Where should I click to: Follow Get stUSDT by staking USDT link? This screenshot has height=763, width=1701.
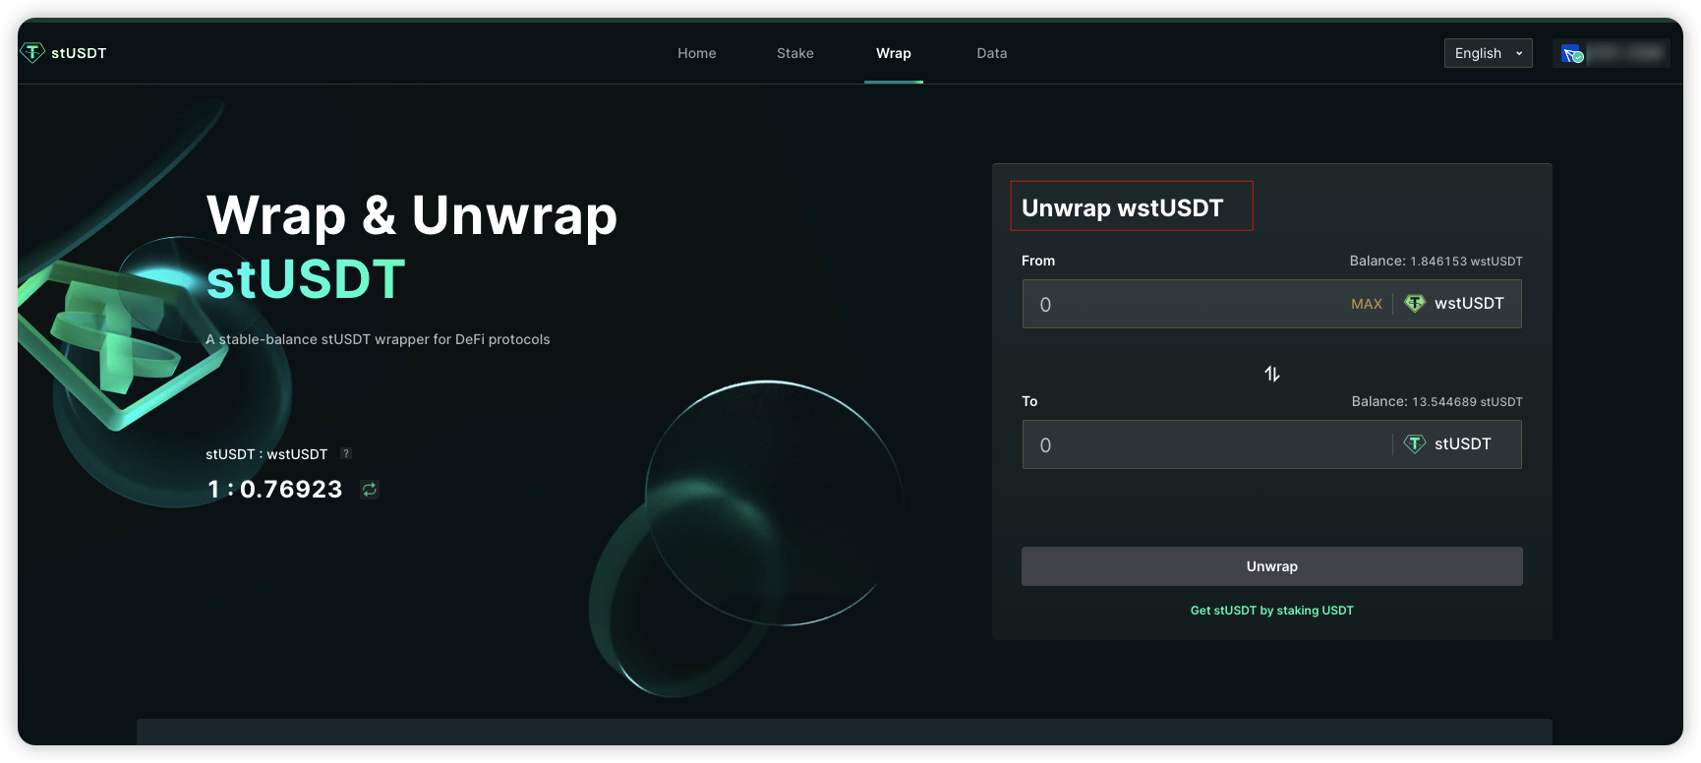pyautogui.click(x=1271, y=611)
